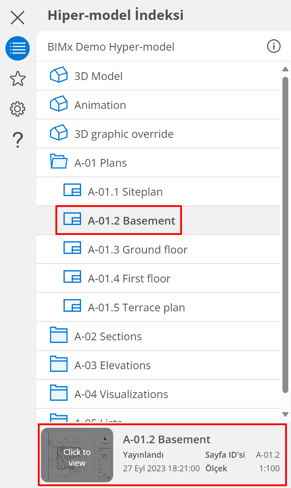
Task: Collapse the A-01 Plans folder
Action: [x=100, y=163]
